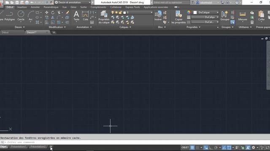Open the Insertion ribbon tab

click(22, 7)
